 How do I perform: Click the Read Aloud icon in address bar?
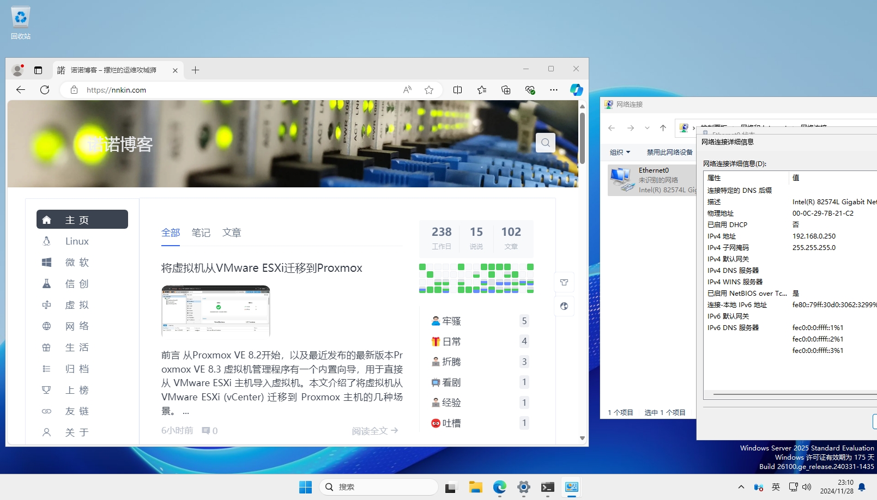point(407,90)
